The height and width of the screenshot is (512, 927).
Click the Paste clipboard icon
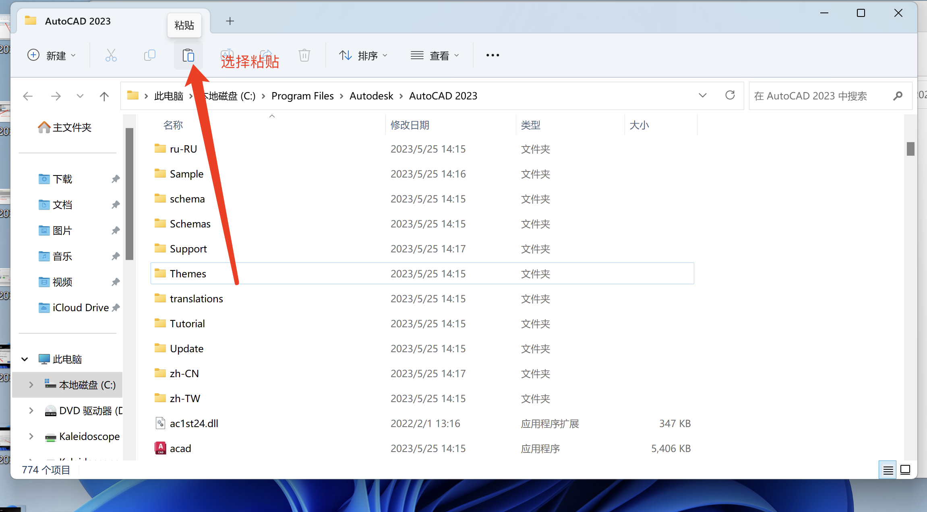(188, 55)
